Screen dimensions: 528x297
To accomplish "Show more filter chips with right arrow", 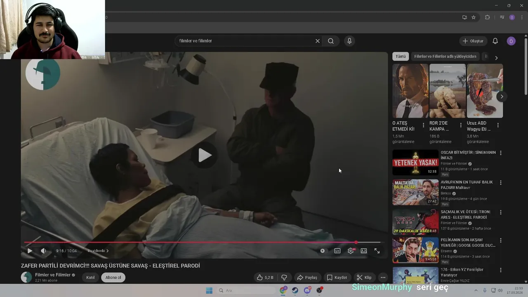I will click(x=496, y=58).
